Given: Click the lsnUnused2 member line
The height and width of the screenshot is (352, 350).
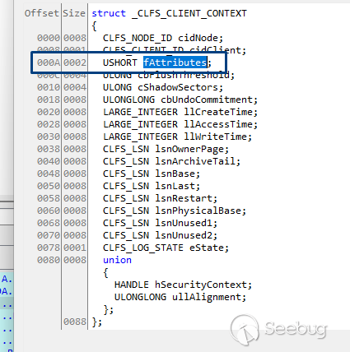Looking at the screenshot, I should 160,235.
